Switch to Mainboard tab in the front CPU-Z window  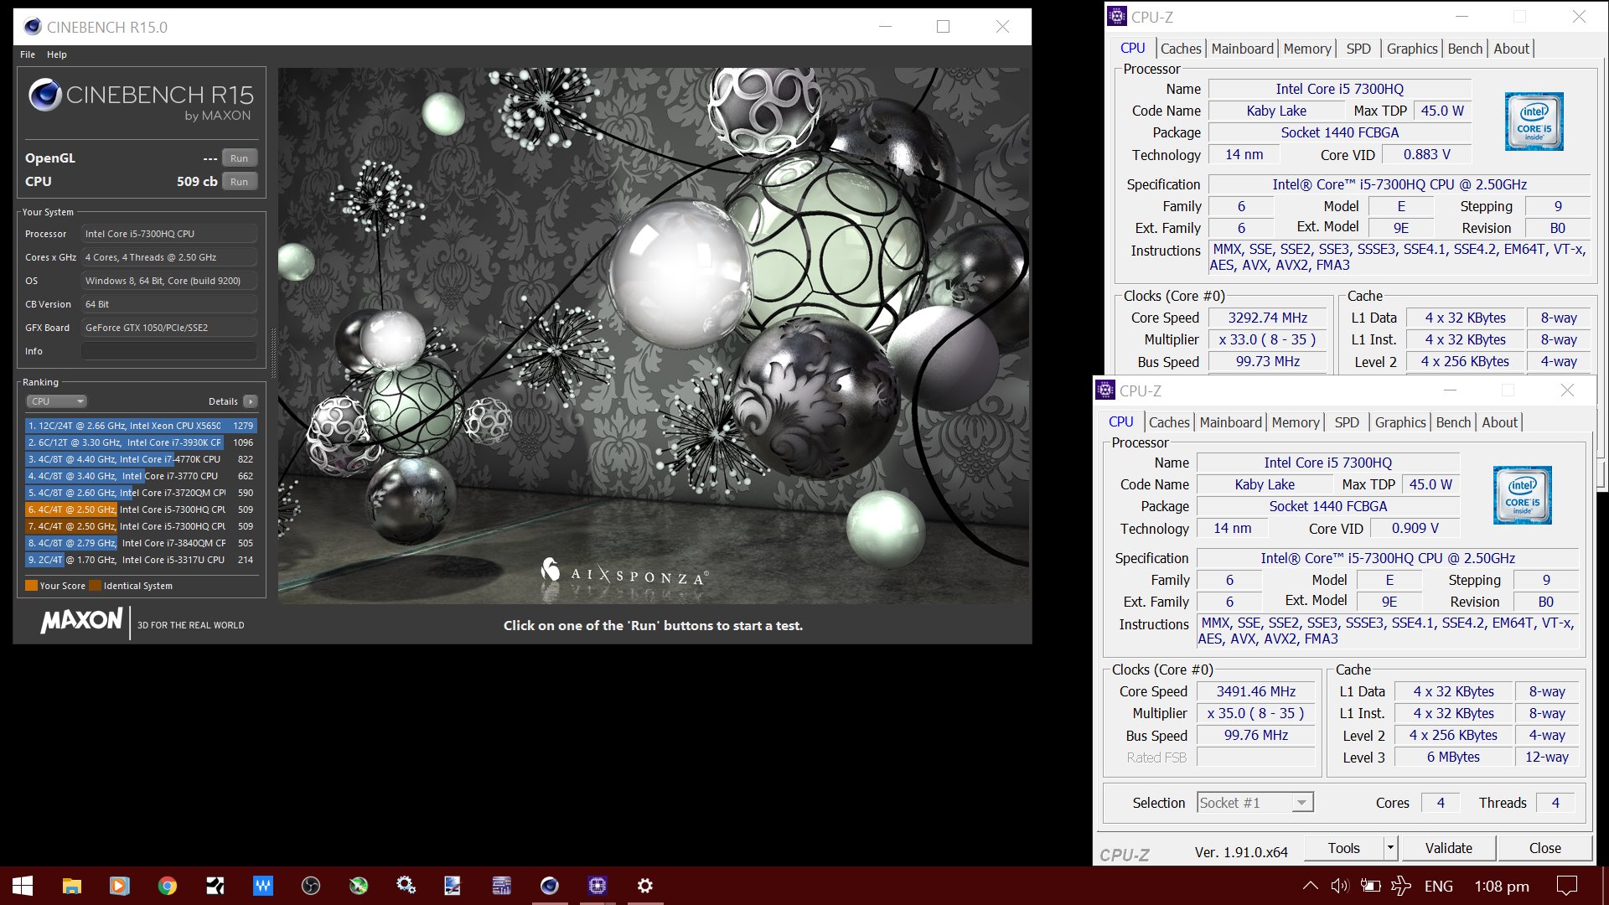pos(1230,422)
